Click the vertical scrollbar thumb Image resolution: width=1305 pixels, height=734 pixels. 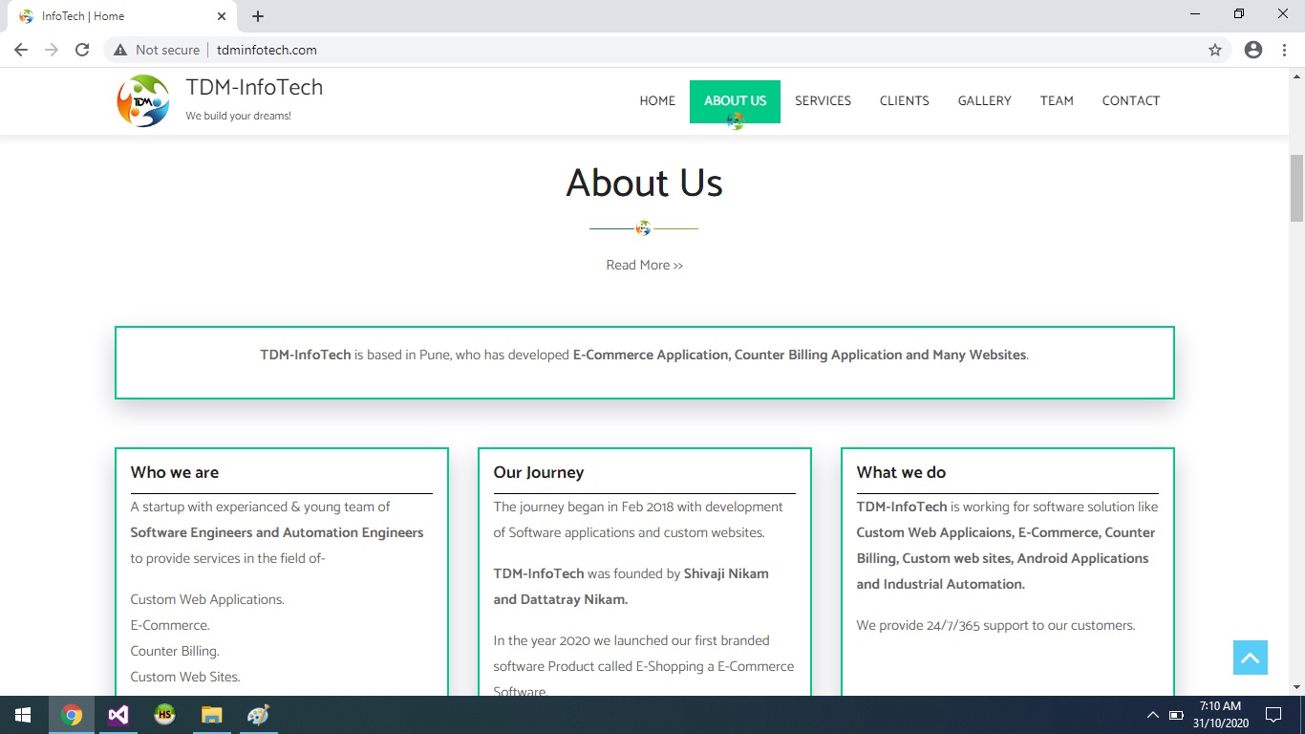(1297, 186)
